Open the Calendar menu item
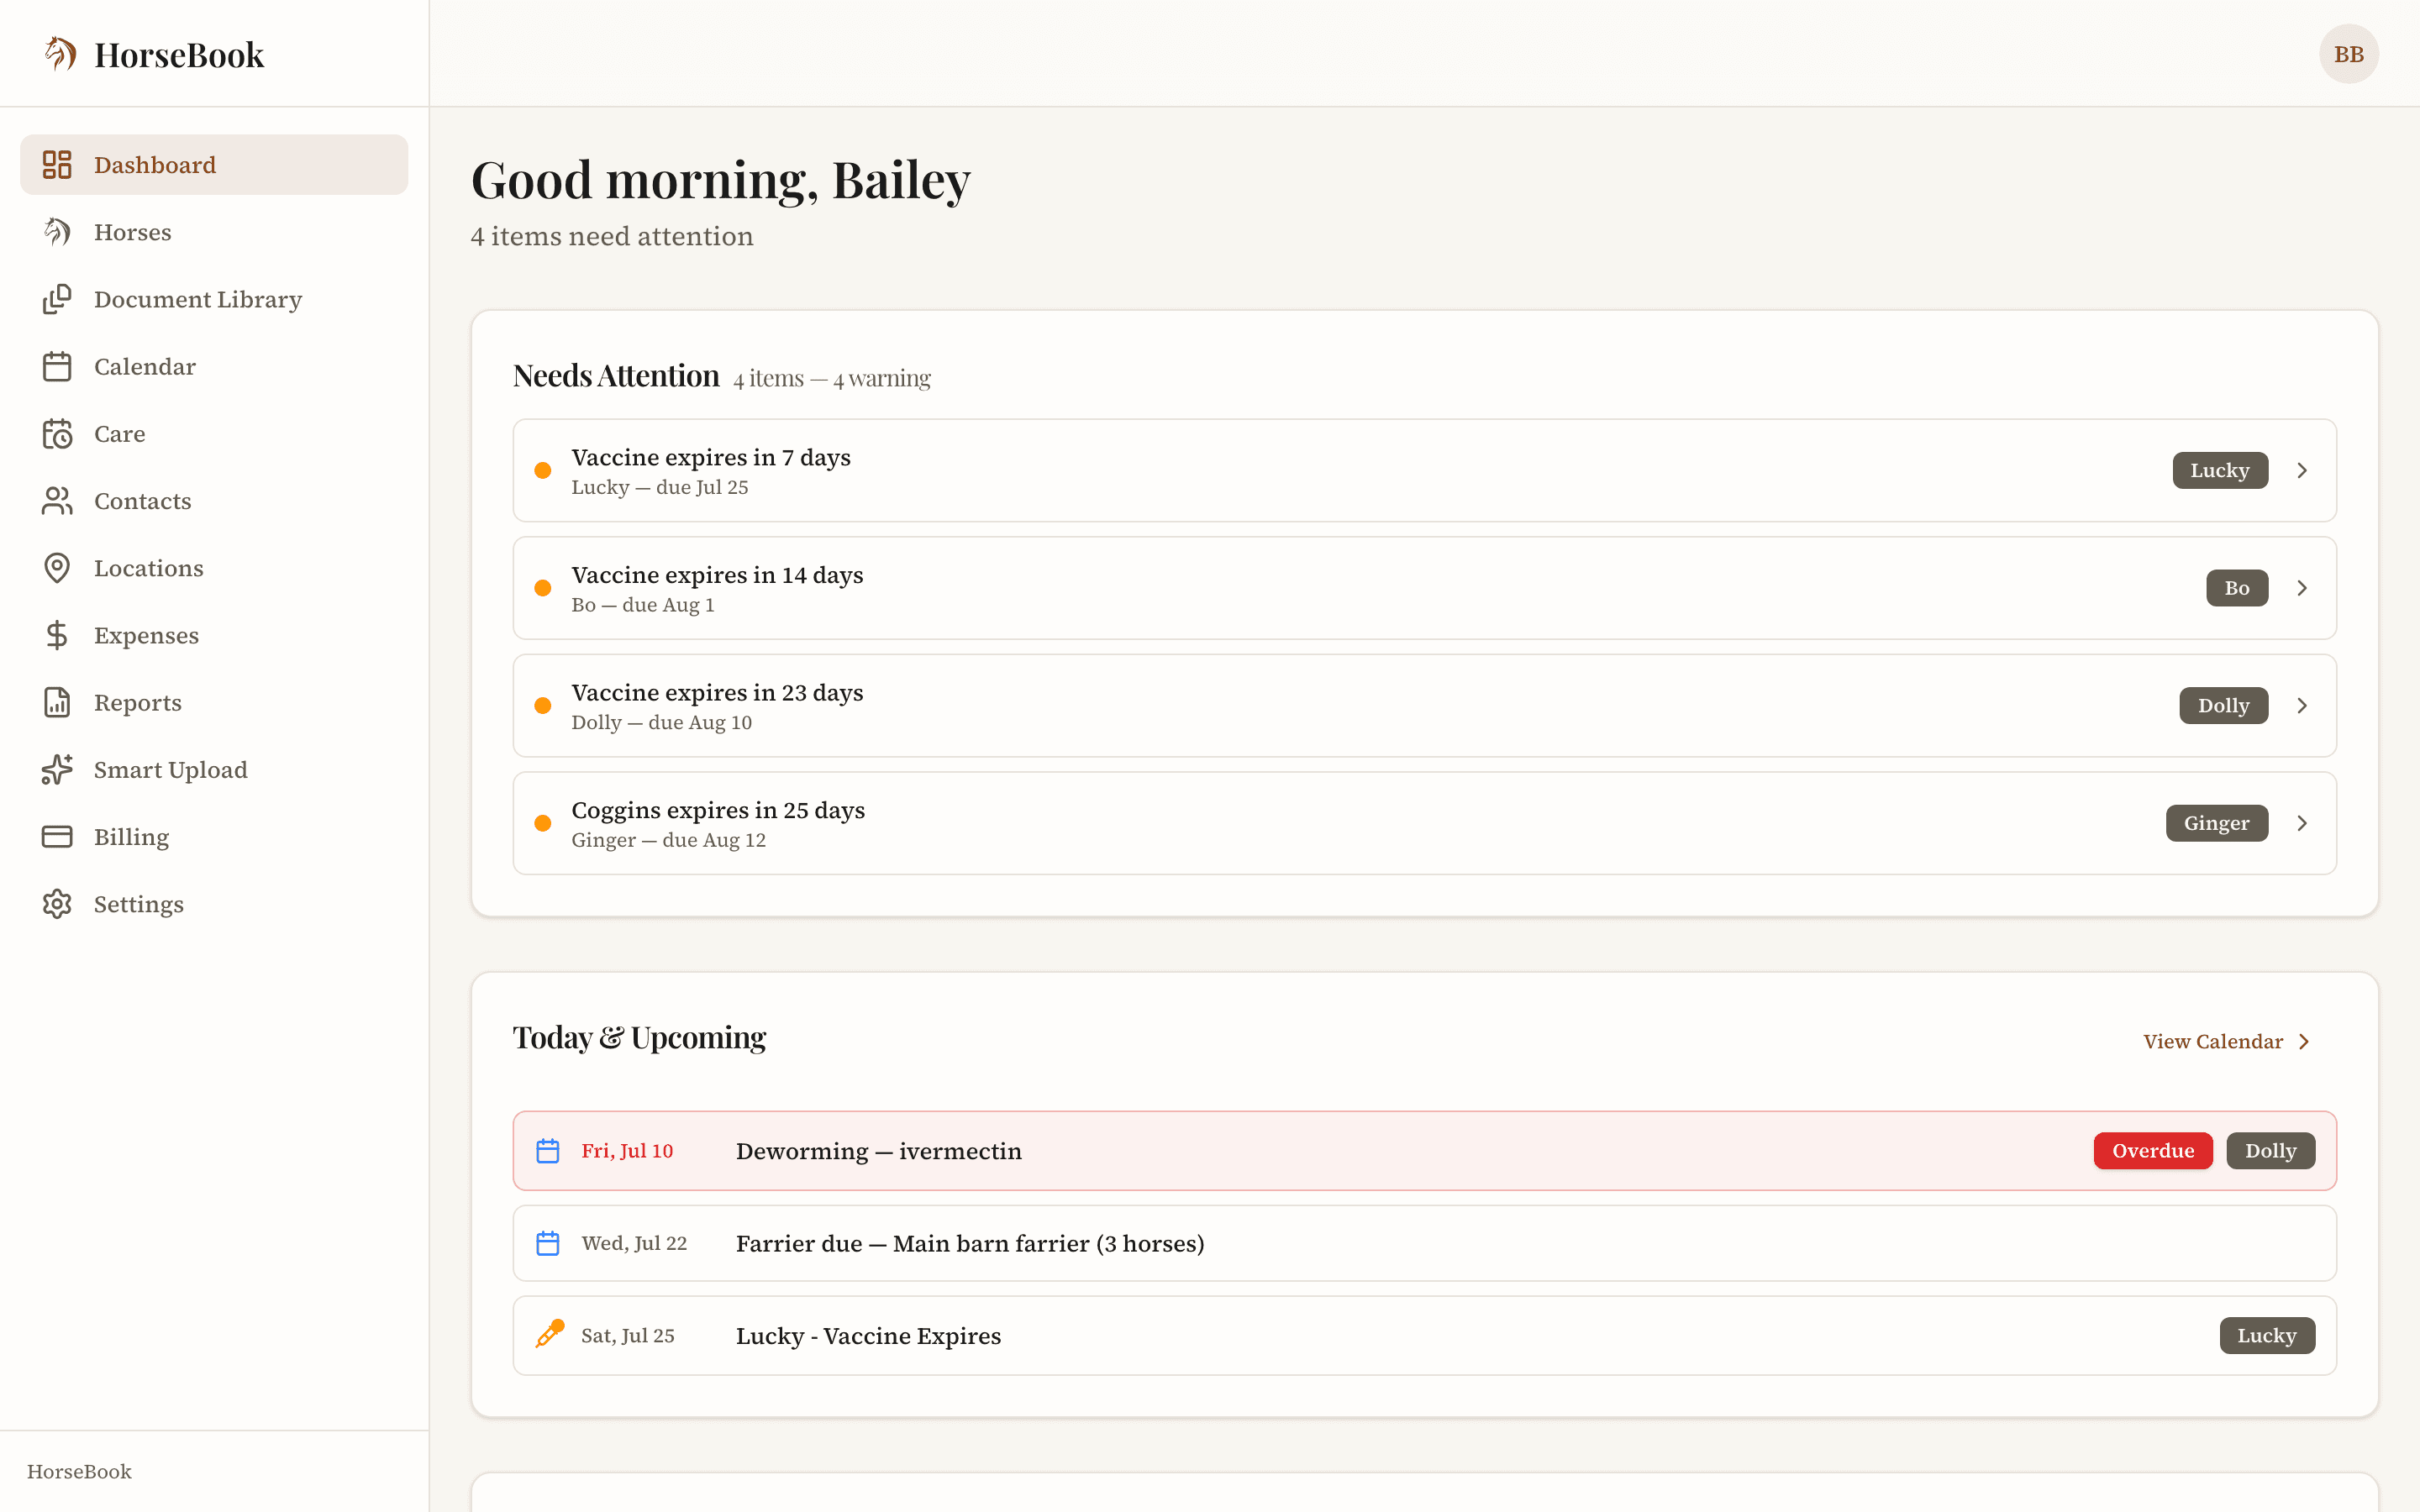 click(214, 367)
